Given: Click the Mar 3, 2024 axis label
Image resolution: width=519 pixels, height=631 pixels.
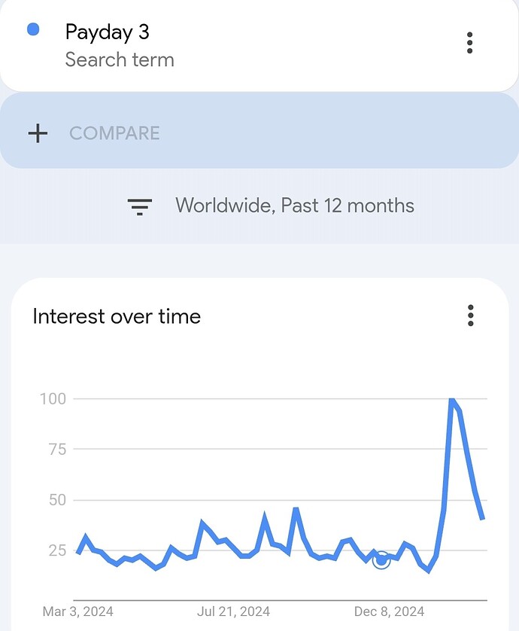Looking at the screenshot, I should [78, 611].
